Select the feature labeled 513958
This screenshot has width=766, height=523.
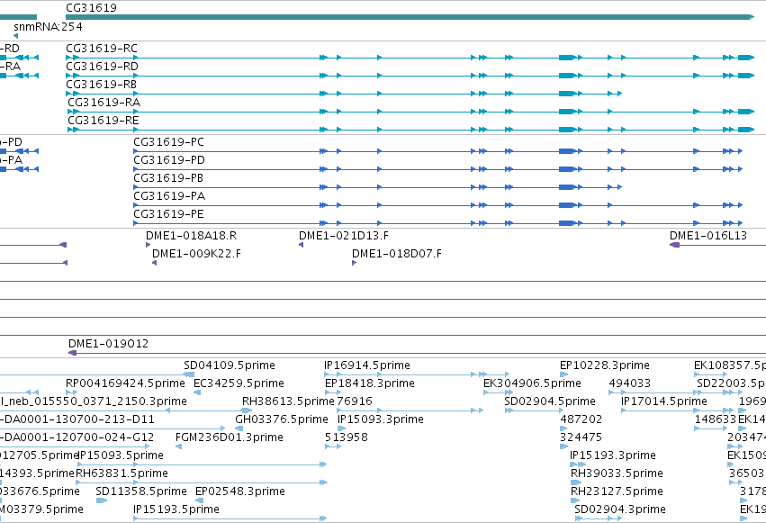point(346,437)
